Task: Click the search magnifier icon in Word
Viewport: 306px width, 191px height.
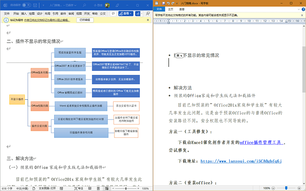Action: (83, 5)
